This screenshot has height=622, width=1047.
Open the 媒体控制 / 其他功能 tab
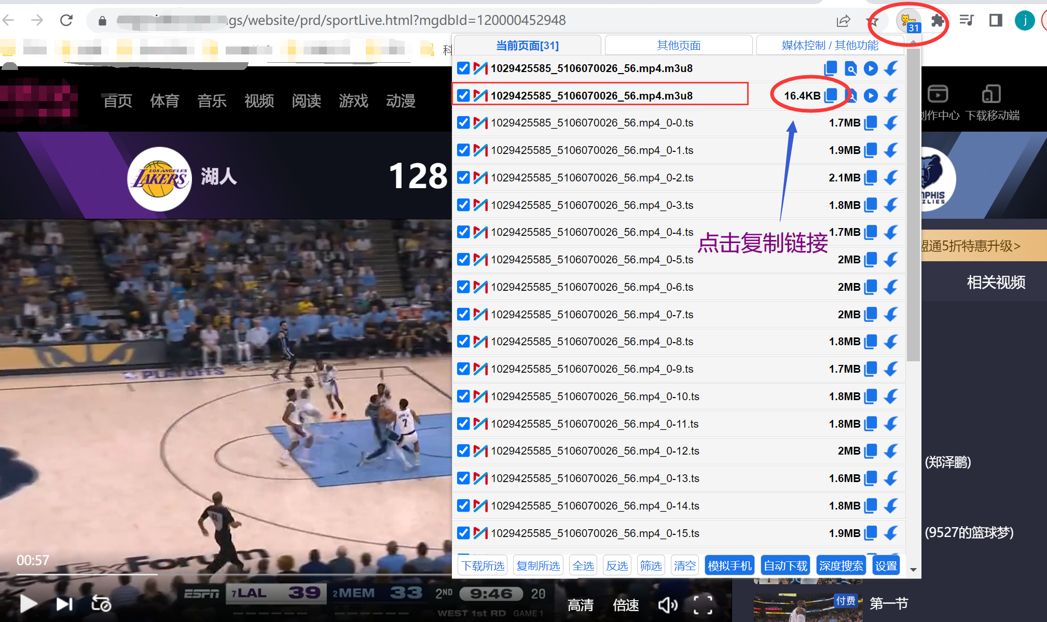point(830,46)
